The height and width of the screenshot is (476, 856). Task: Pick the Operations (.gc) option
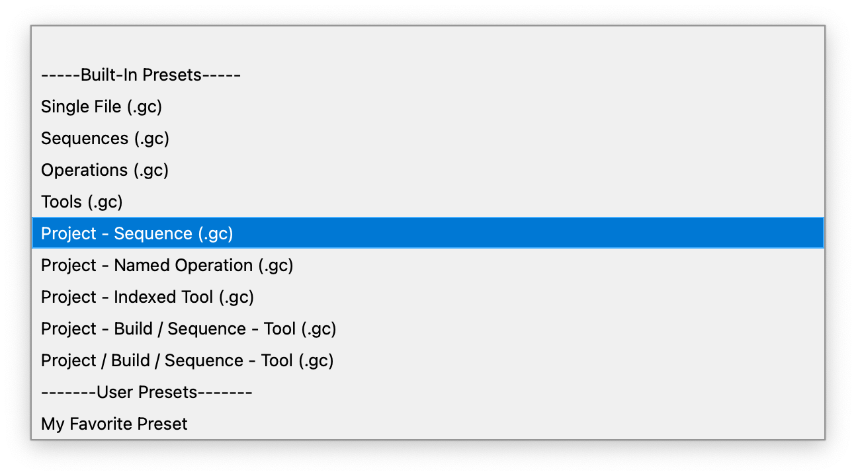[105, 170]
